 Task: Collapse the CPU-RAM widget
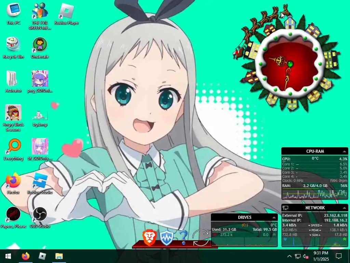(x=344, y=152)
